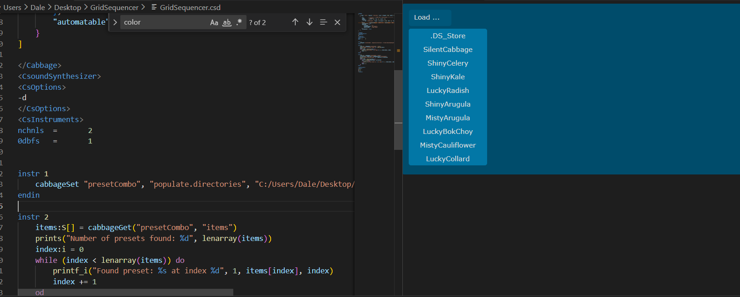Toggle Match Case in find widget
740x297 pixels.
point(214,22)
